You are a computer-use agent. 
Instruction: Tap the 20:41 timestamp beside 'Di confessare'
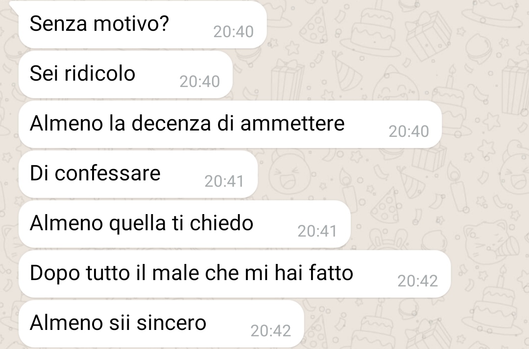point(224,181)
